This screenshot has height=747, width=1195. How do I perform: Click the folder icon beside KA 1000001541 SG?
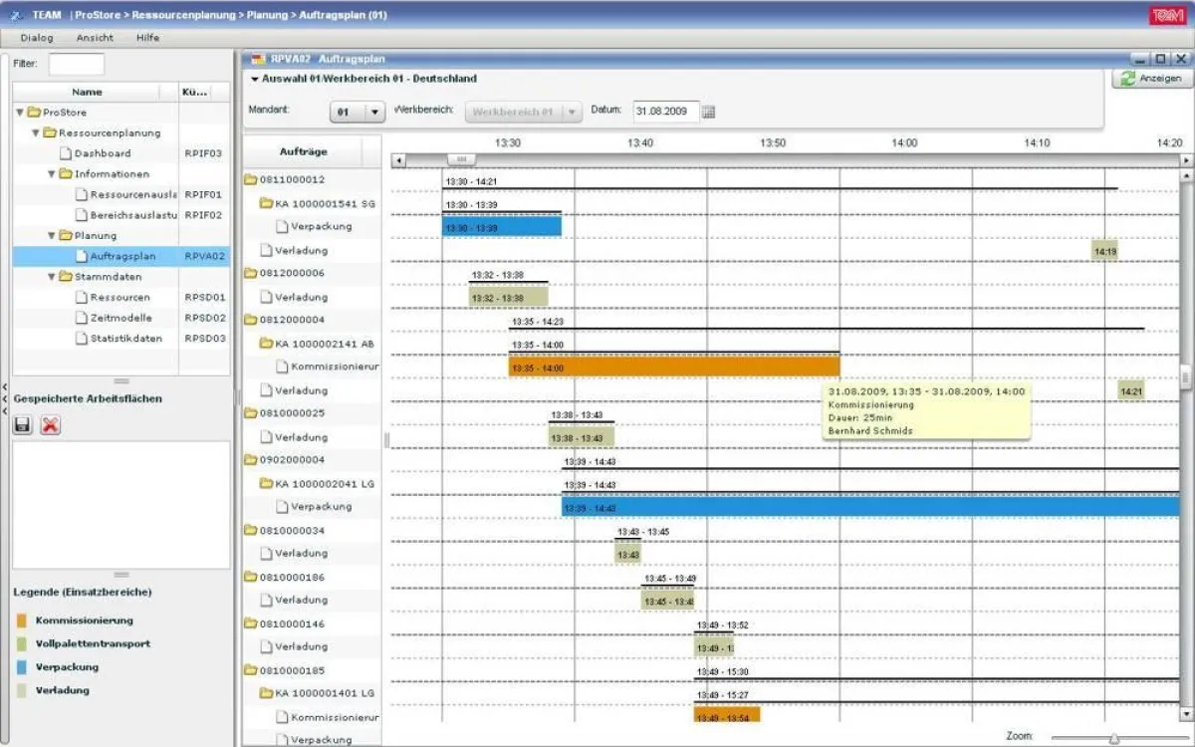[266, 203]
